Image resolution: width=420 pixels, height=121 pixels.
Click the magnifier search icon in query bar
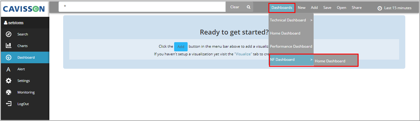click(249, 7)
